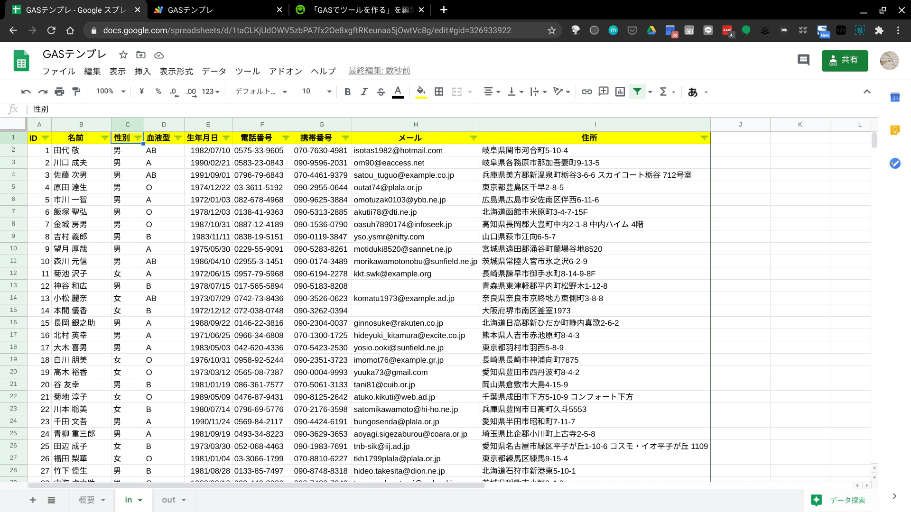Click the 共有 share button
The height and width of the screenshot is (512, 911).
(845, 61)
